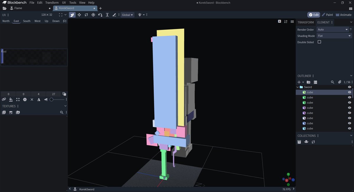This screenshot has height=192, width=354.
Task: Mirror UV vertically using sideways triangle icon
Action: 46,100
